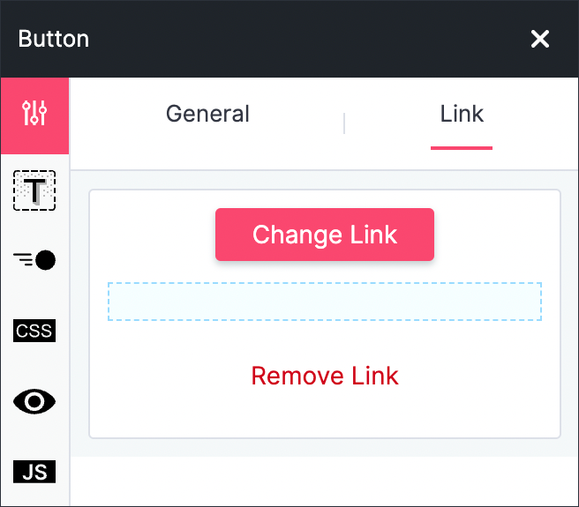
Task: Click the black CSS badge
Action: (x=34, y=331)
